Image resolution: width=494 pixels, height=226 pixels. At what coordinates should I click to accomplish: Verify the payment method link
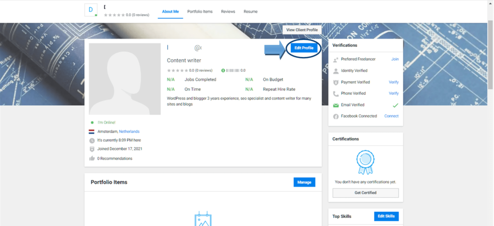point(394,82)
